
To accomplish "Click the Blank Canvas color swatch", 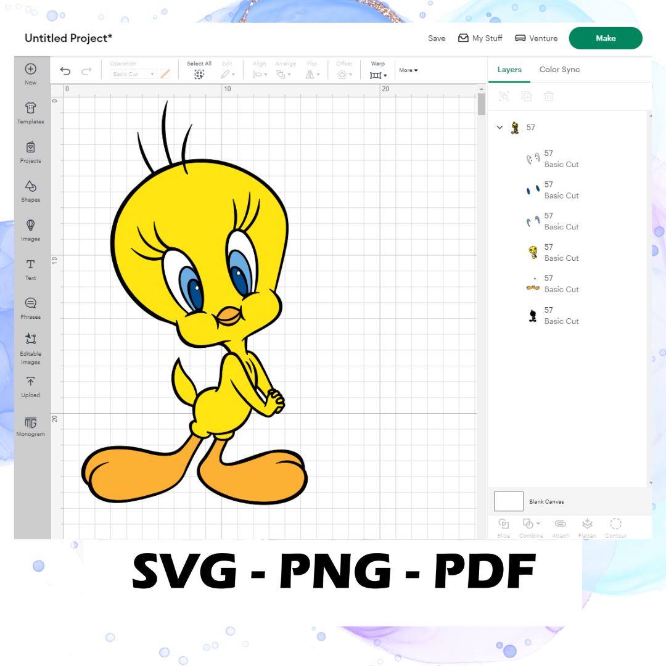I will pyautogui.click(x=508, y=501).
